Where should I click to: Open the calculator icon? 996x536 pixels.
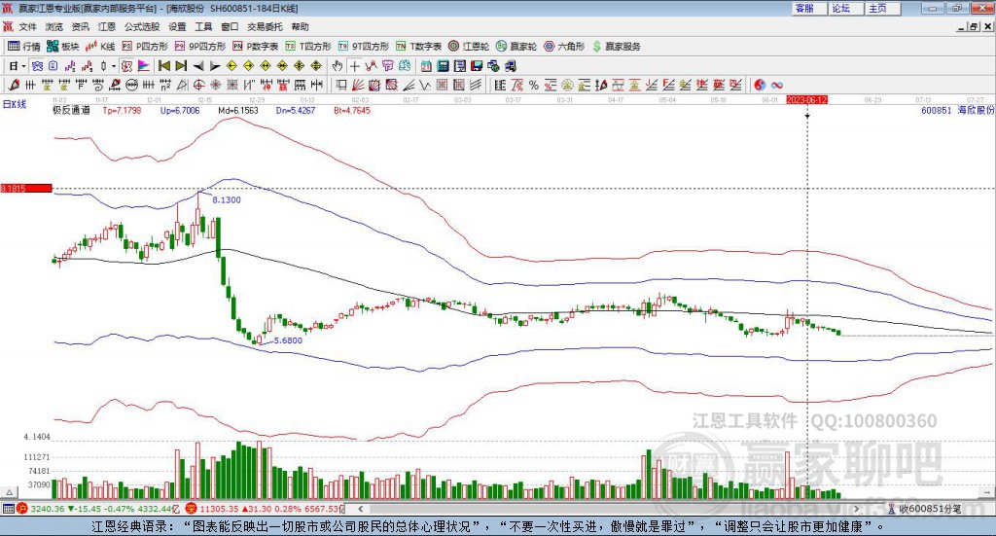(443, 66)
